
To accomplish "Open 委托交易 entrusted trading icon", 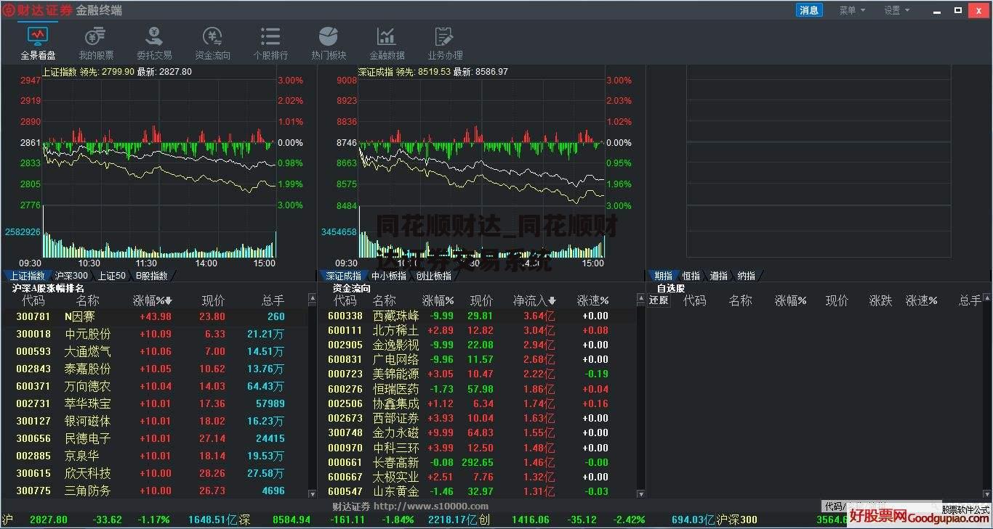I will click(154, 44).
